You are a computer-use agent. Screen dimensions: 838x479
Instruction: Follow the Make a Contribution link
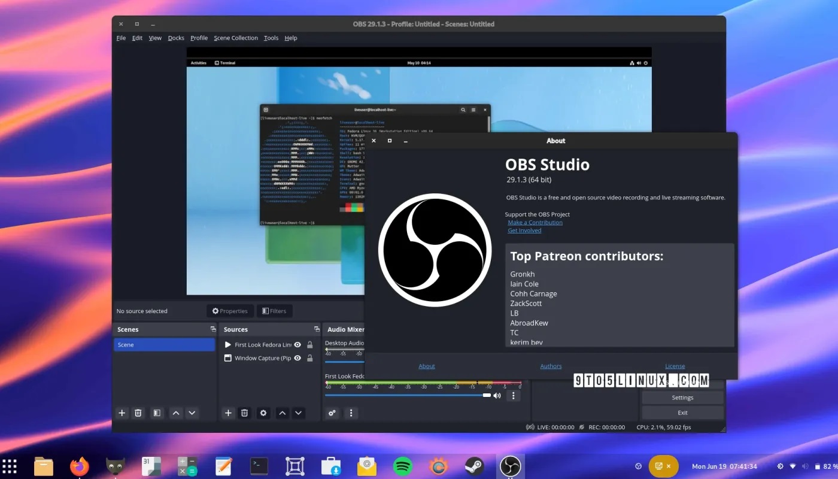[535, 222]
